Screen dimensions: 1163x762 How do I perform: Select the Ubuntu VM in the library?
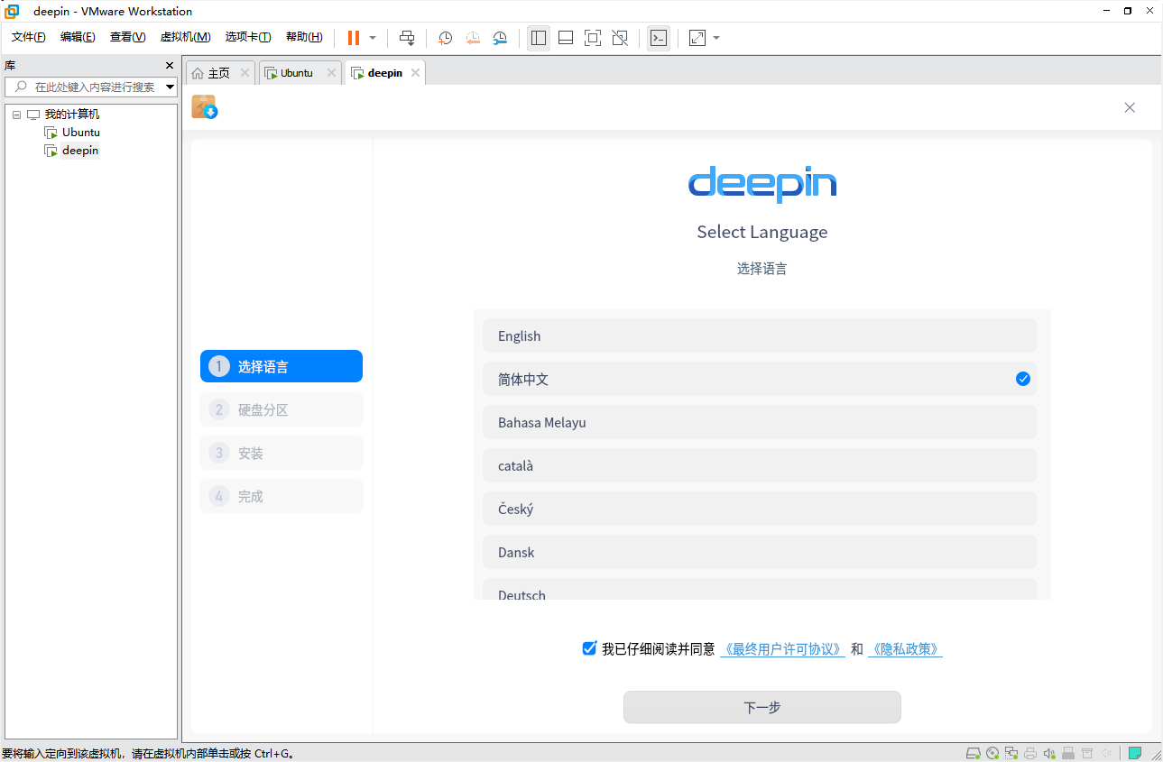80,133
